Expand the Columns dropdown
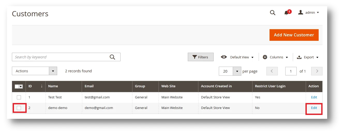The width and height of the screenshot is (344, 133). point(275,57)
